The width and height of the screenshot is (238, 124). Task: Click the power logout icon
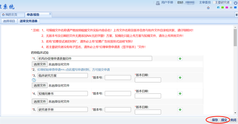click(235, 2)
